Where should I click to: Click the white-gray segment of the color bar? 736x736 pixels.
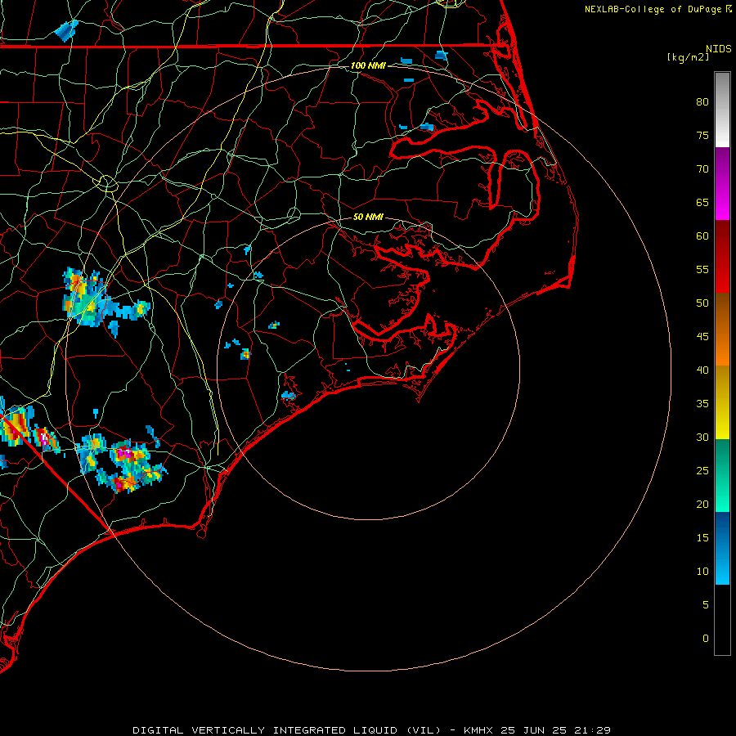pos(722,110)
